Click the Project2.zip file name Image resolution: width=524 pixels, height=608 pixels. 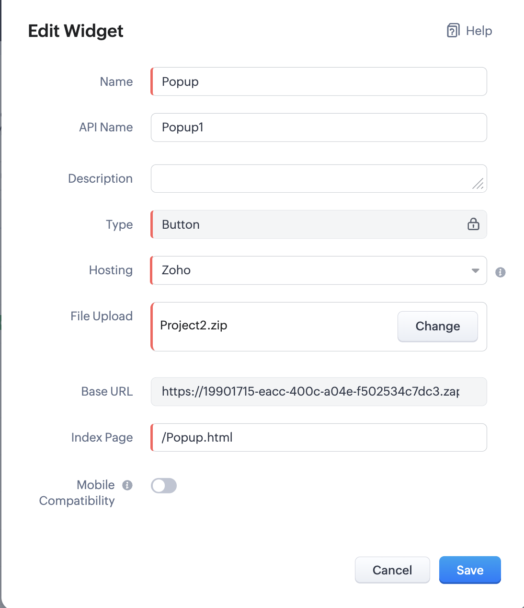(x=194, y=326)
